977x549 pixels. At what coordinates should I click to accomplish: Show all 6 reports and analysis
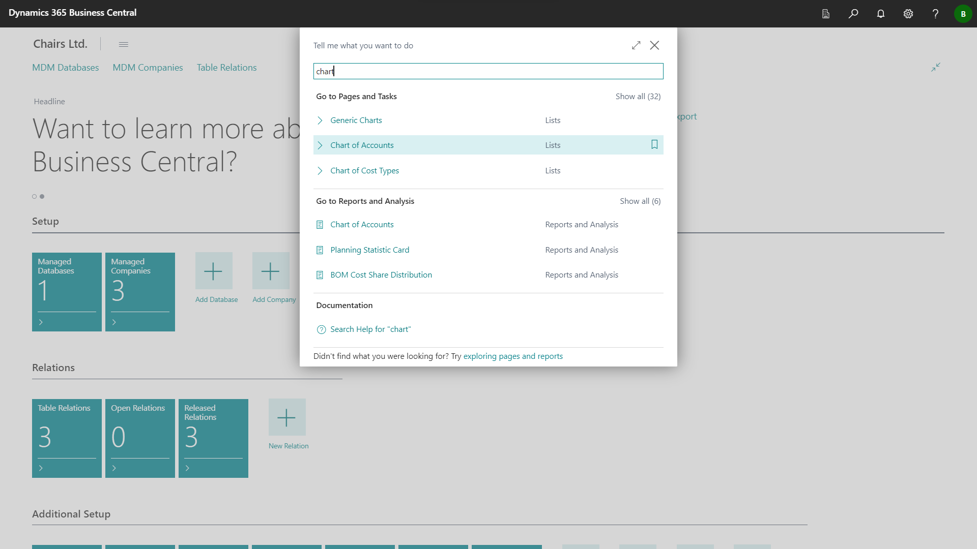coord(640,201)
